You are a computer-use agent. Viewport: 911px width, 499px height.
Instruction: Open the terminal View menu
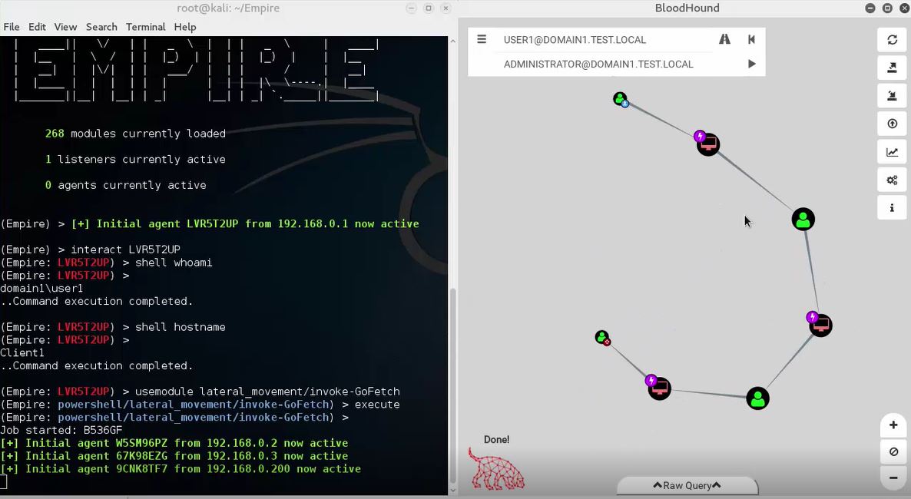(x=65, y=27)
